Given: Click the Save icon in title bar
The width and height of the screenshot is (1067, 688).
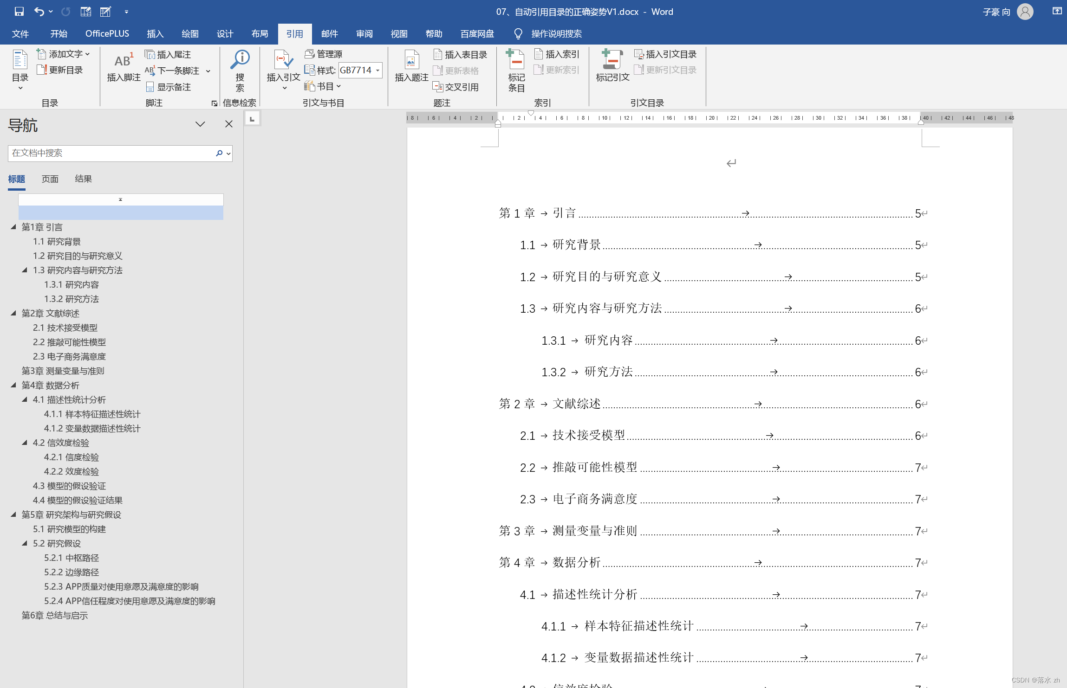Looking at the screenshot, I should (19, 12).
